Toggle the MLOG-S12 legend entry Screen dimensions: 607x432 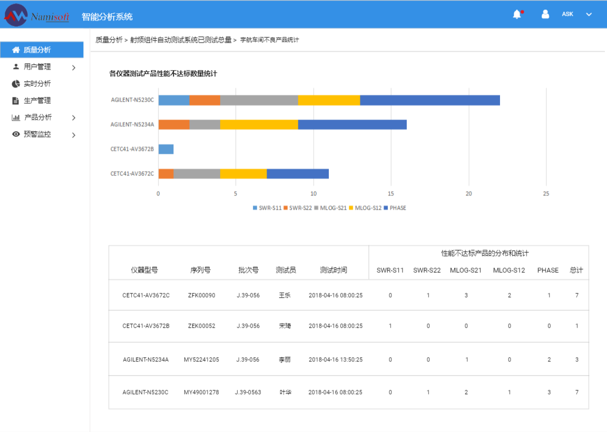(x=365, y=208)
